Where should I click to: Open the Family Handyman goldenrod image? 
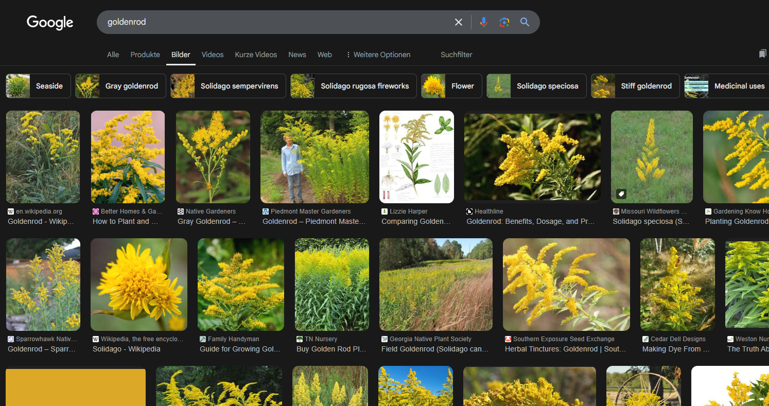[241, 285]
